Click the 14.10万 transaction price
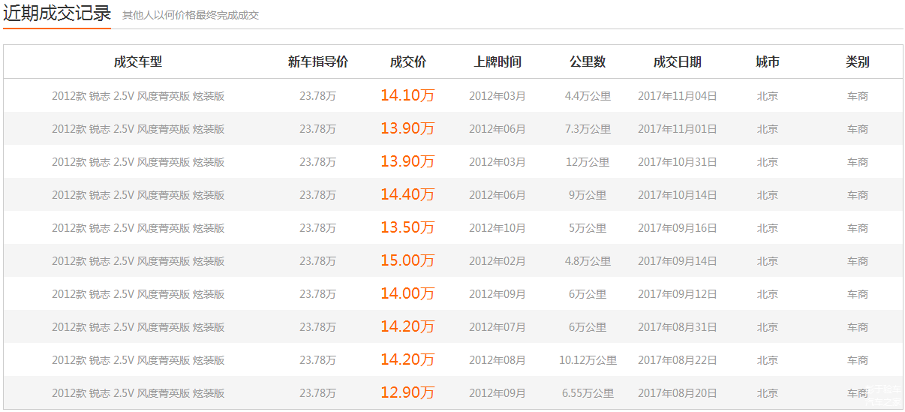The image size is (905, 412). 407,96
